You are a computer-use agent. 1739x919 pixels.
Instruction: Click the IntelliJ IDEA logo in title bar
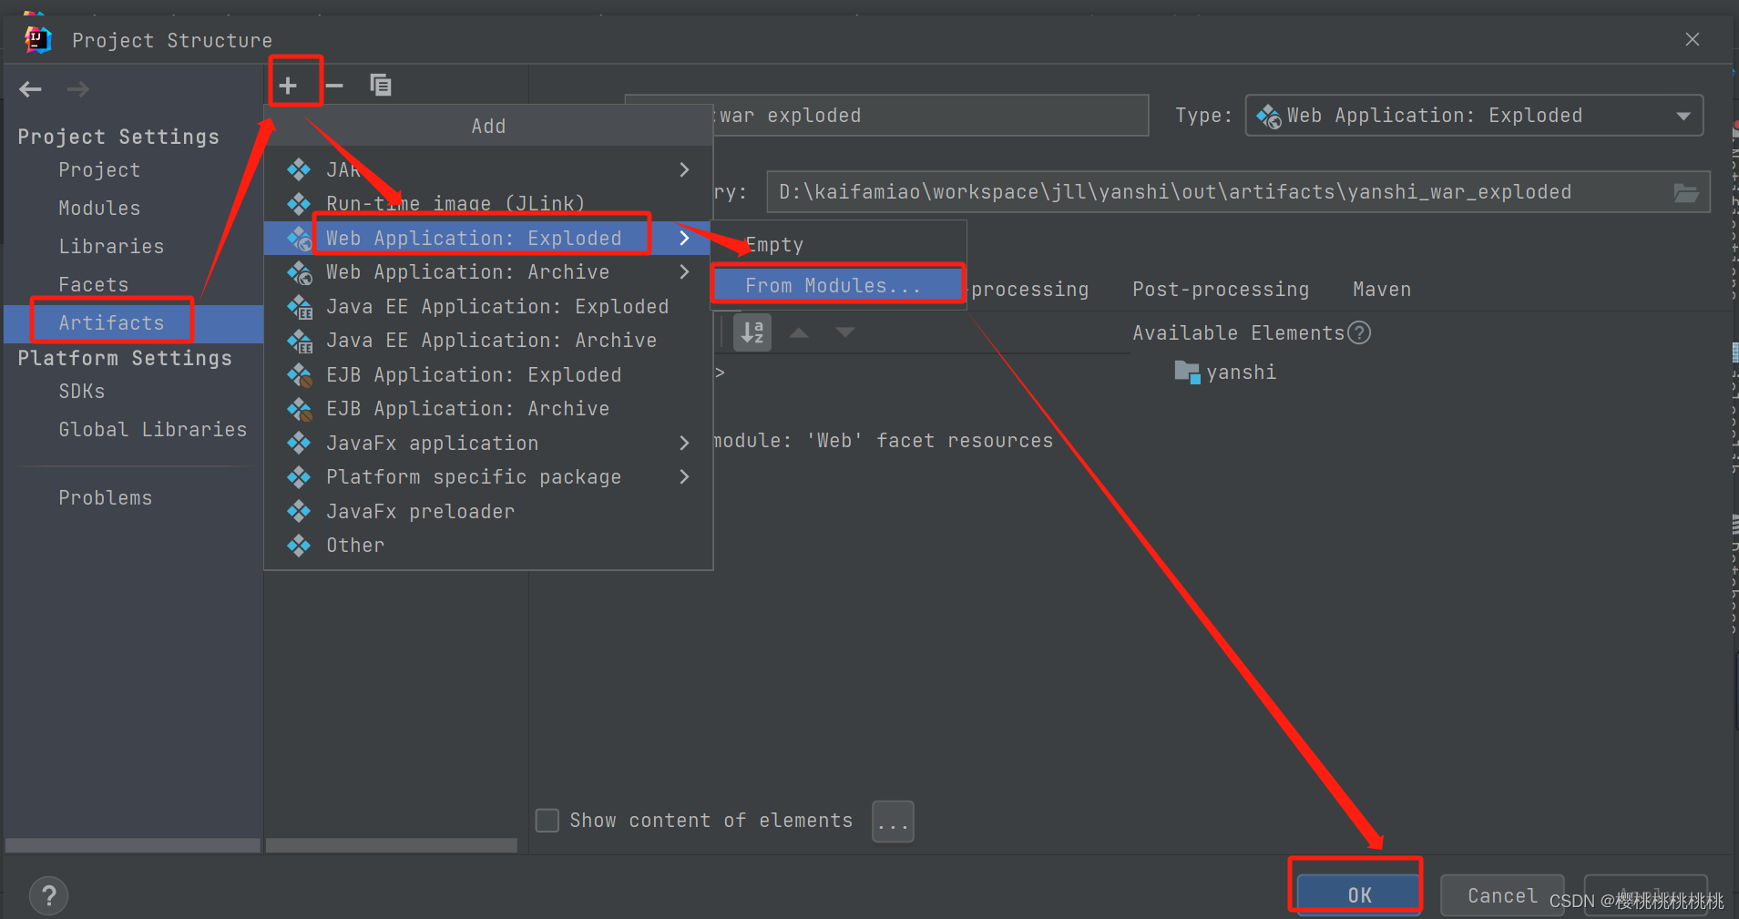point(37,39)
